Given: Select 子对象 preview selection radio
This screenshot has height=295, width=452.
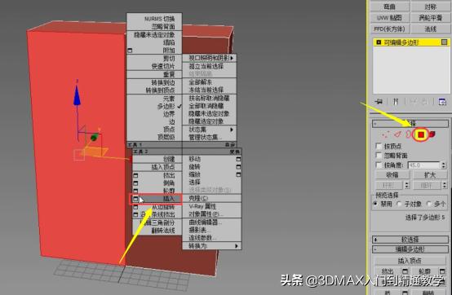Looking at the screenshot, I should point(399,204).
